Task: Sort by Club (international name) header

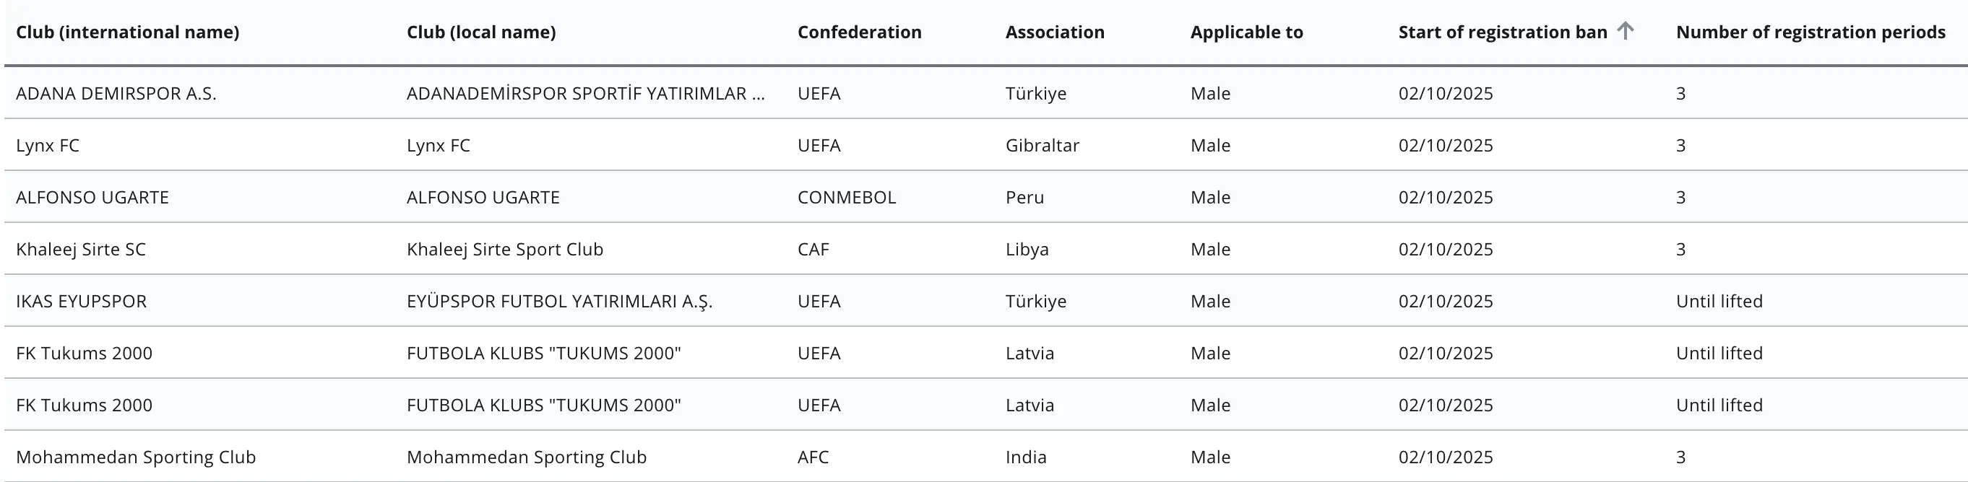Action: point(127,32)
